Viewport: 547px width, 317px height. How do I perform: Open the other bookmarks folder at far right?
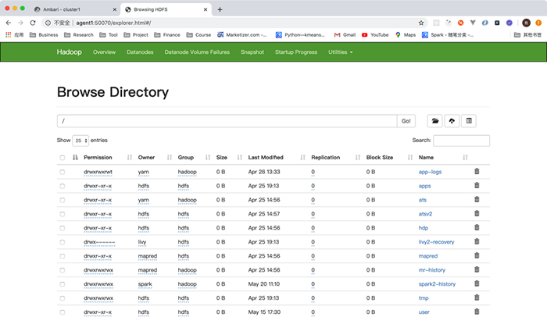pyautogui.click(x=527, y=35)
